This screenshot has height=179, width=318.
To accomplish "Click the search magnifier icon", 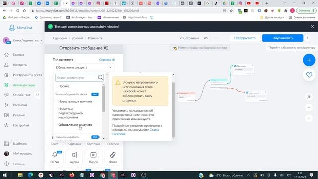I will [100, 78].
